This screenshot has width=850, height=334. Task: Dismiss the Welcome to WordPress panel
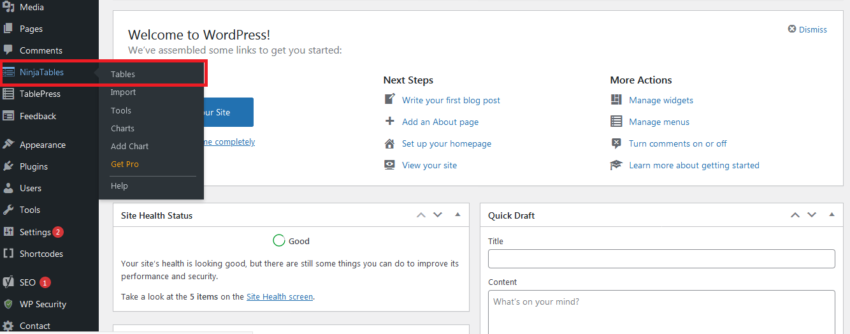point(807,29)
